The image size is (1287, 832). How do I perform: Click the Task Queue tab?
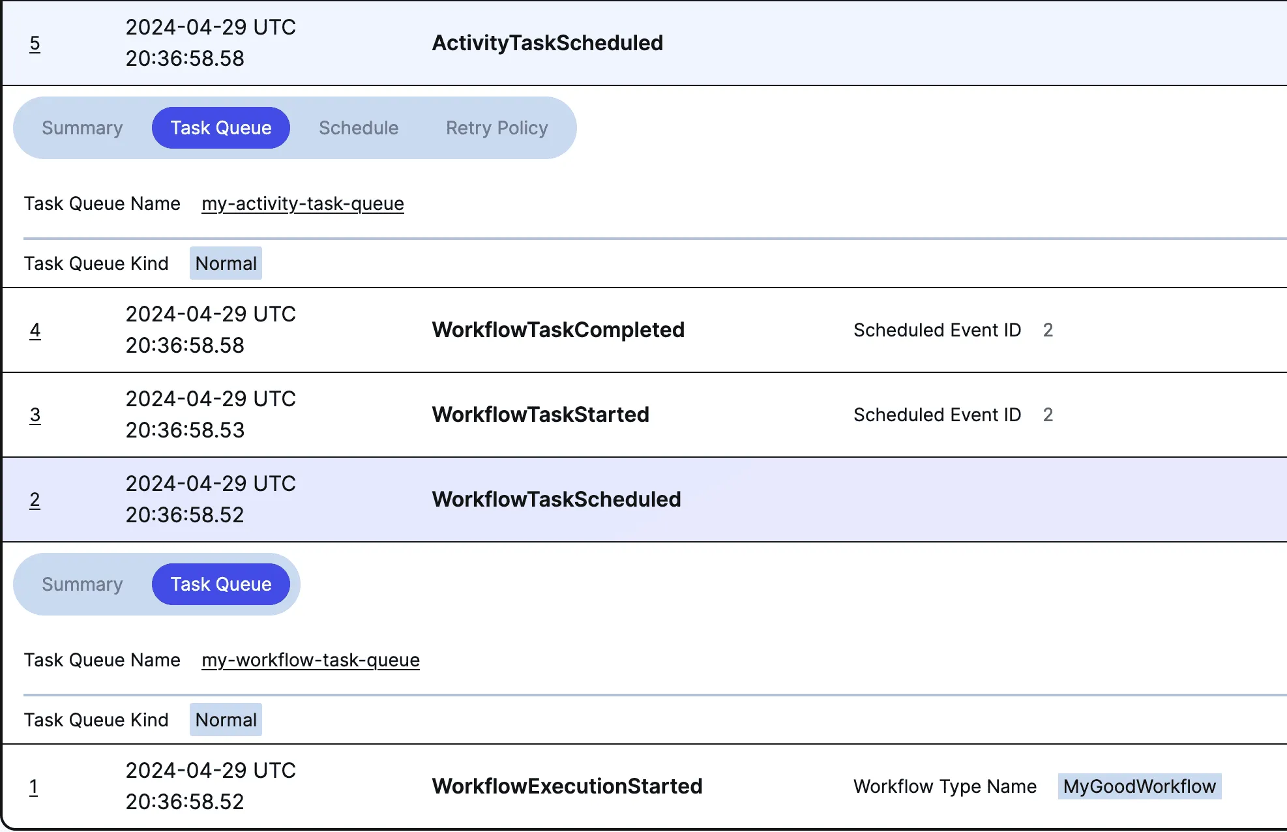[x=220, y=128]
